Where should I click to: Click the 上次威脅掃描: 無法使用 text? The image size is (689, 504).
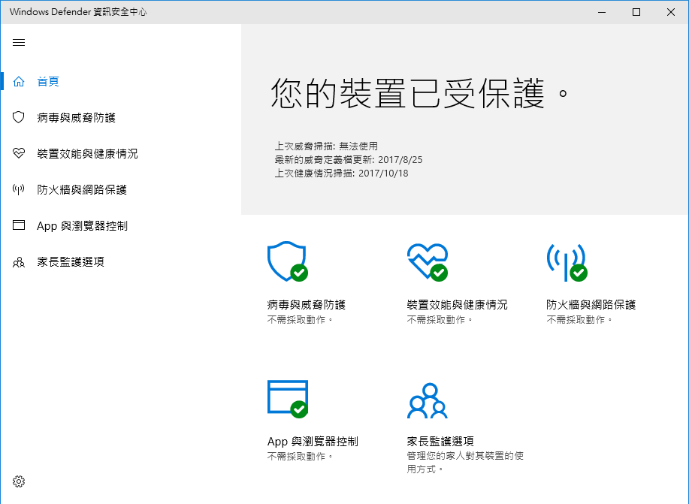(x=327, y=146)
